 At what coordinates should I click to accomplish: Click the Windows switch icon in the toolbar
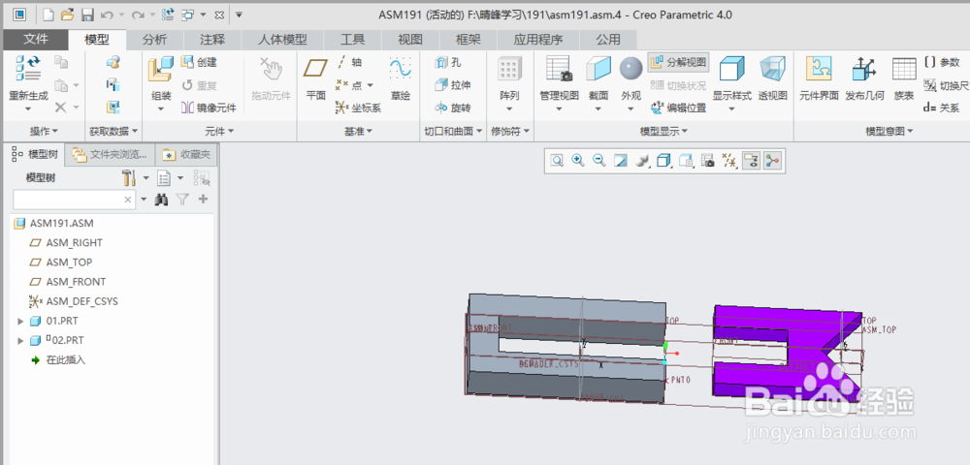point(187,15)
